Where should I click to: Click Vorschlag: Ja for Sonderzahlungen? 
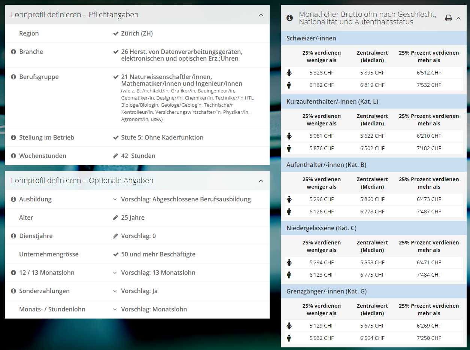coord(139,291)
